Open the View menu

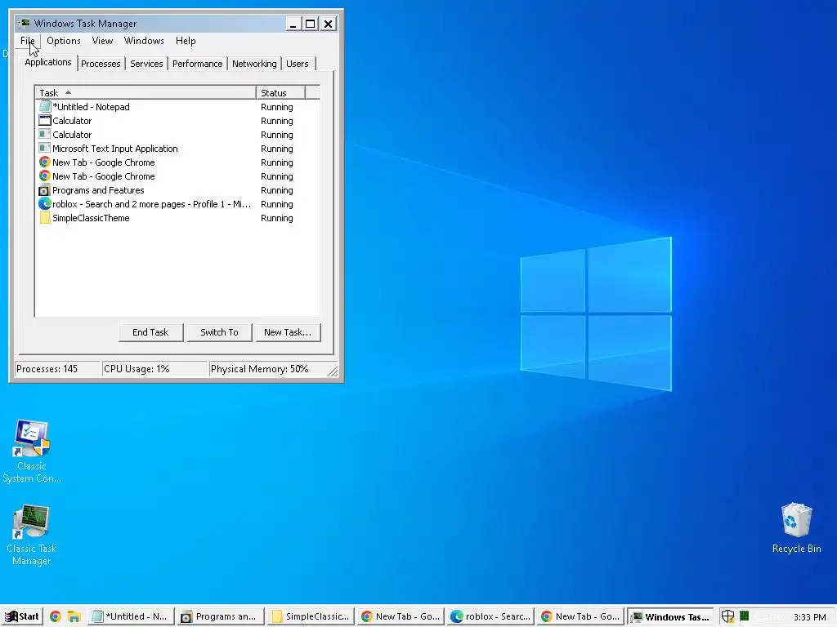pos(102,41)
